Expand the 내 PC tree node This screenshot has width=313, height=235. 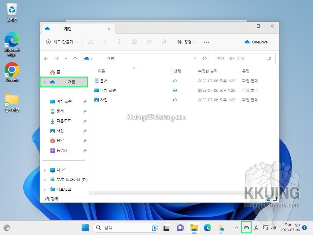click(x=45, y=170)
